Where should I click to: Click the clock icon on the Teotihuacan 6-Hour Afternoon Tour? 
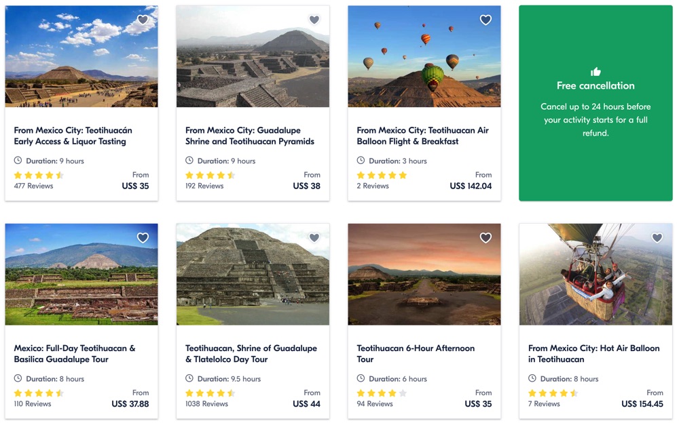361,378
